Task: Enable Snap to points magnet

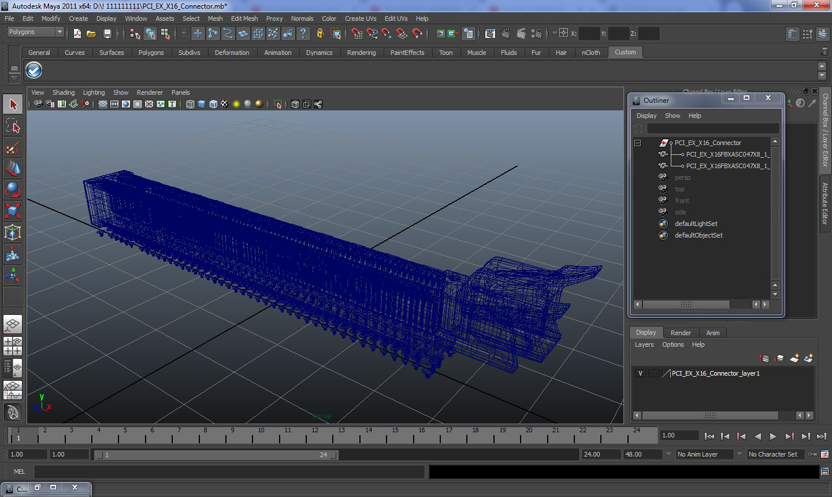Action: pos(387,34)
